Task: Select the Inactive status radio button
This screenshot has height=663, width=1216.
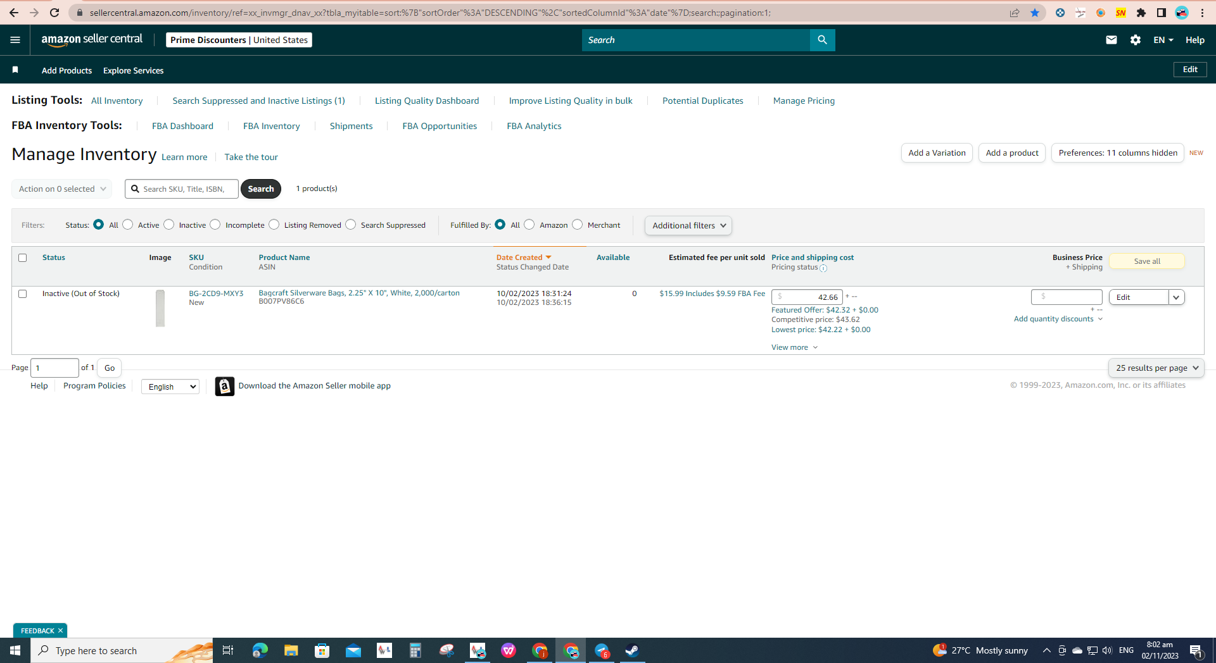Action: [169, 225]
